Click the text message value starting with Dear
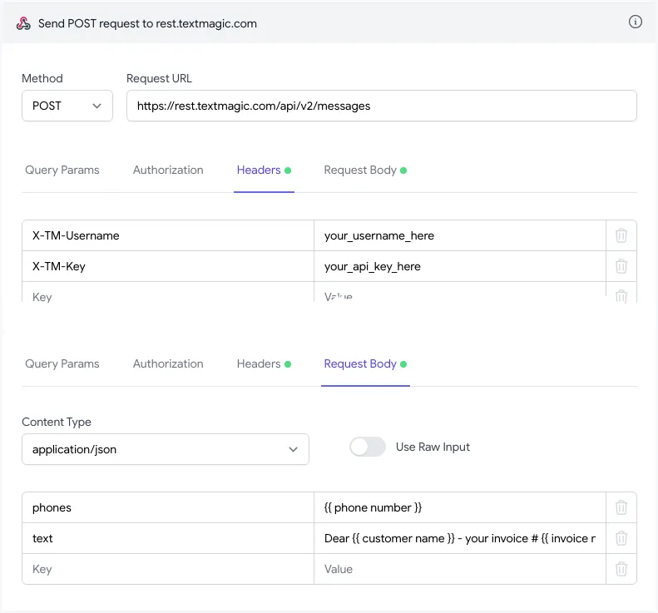The height and width of the screenshot is (613, 658). coord(459,538)
